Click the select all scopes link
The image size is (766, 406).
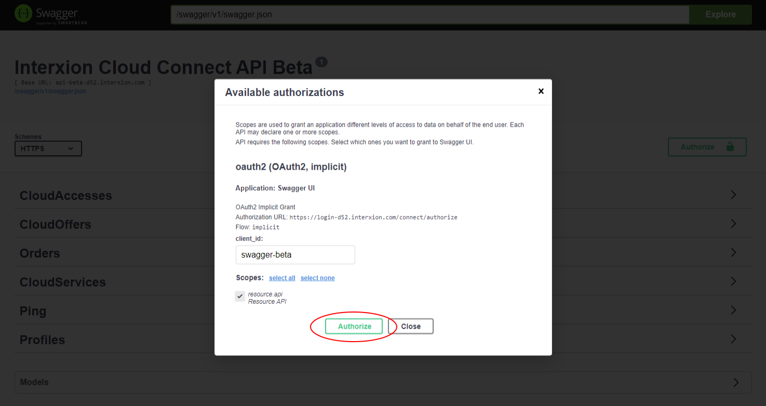tap(282, 278)
